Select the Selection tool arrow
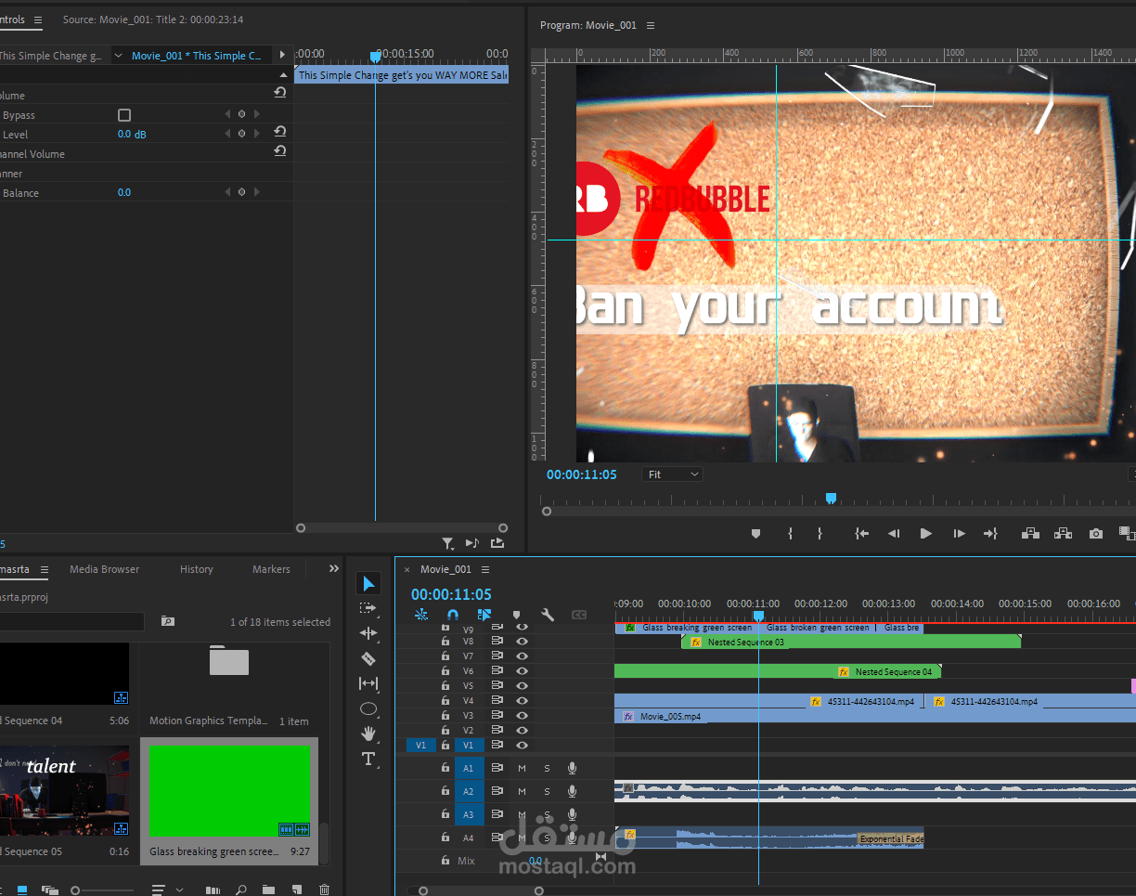This screenshot has width=1136, height=896. click(368, 583)
